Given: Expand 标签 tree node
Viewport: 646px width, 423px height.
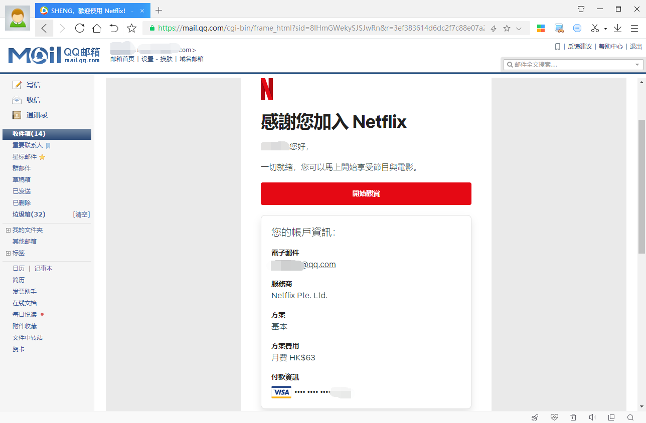Looking at the screenshot, I should click(8, 253).
